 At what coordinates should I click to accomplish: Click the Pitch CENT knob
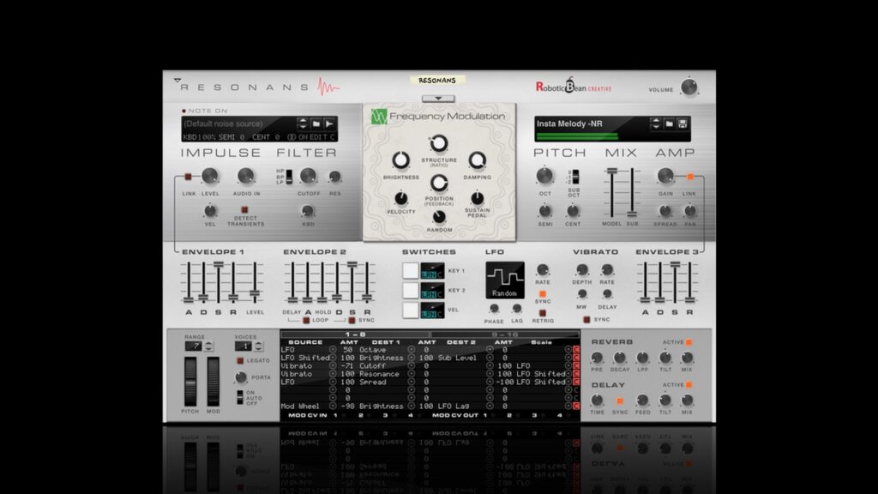(572, 211)
